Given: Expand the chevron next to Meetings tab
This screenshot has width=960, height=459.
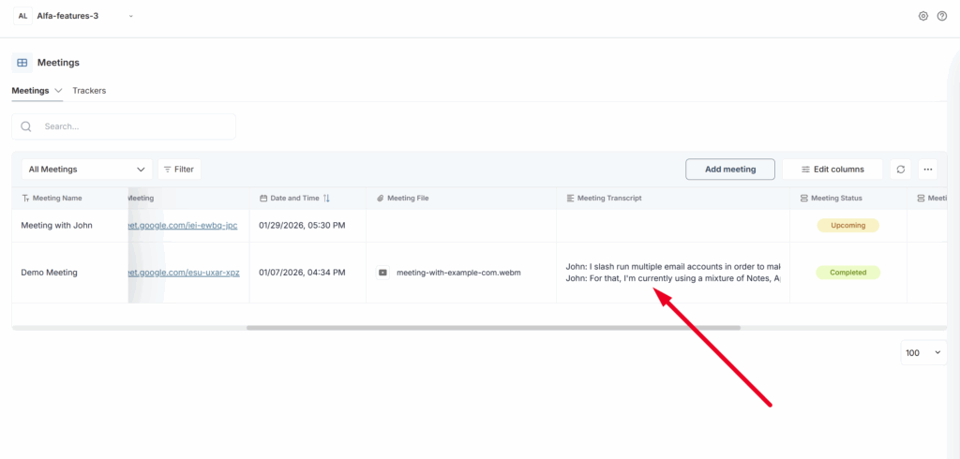Looking at the screenshot, I should 59,91.
